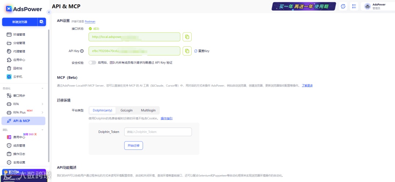Image resolution: width=395 pixels, height=182 pixels.
Task: Click the local.adspower address field
Action: pos(134,37)
